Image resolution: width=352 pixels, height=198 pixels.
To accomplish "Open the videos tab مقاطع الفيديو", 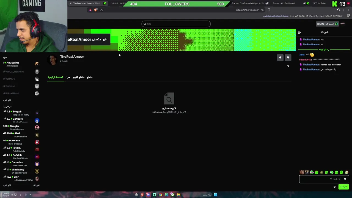I will [x=79, y=77].
